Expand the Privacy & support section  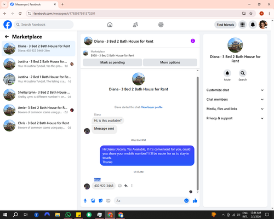(235, 118)
